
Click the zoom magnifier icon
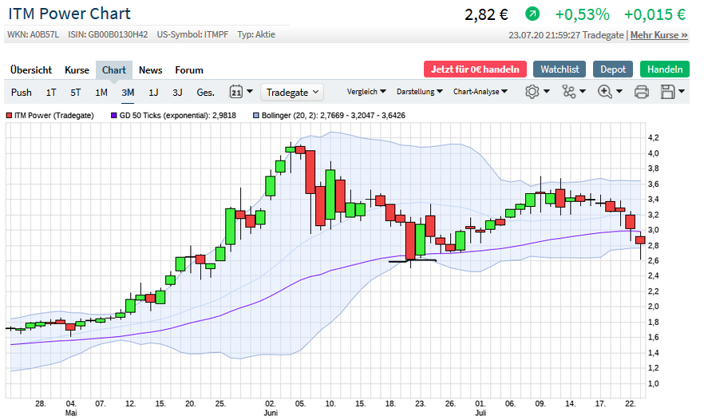[609, 92]
